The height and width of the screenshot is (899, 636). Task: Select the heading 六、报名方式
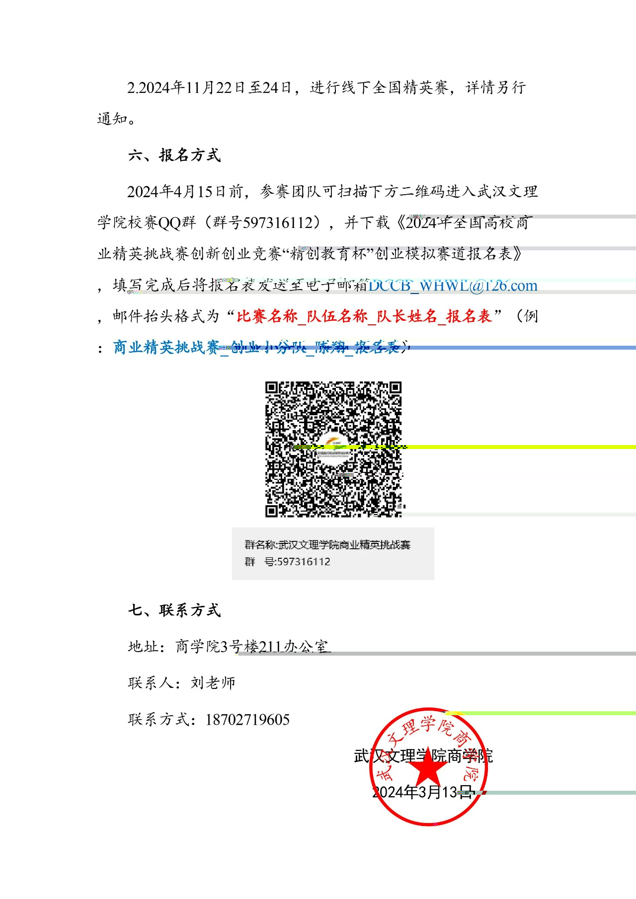(x=174, y=155)
